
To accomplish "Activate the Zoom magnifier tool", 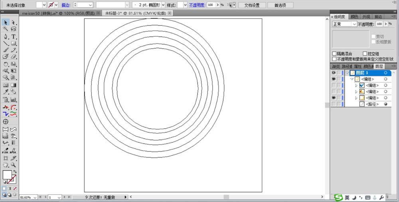I will click(13, 165).
